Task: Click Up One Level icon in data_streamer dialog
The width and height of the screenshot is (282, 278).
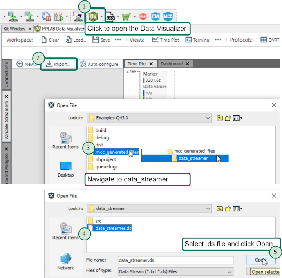Action: [220, 209]
